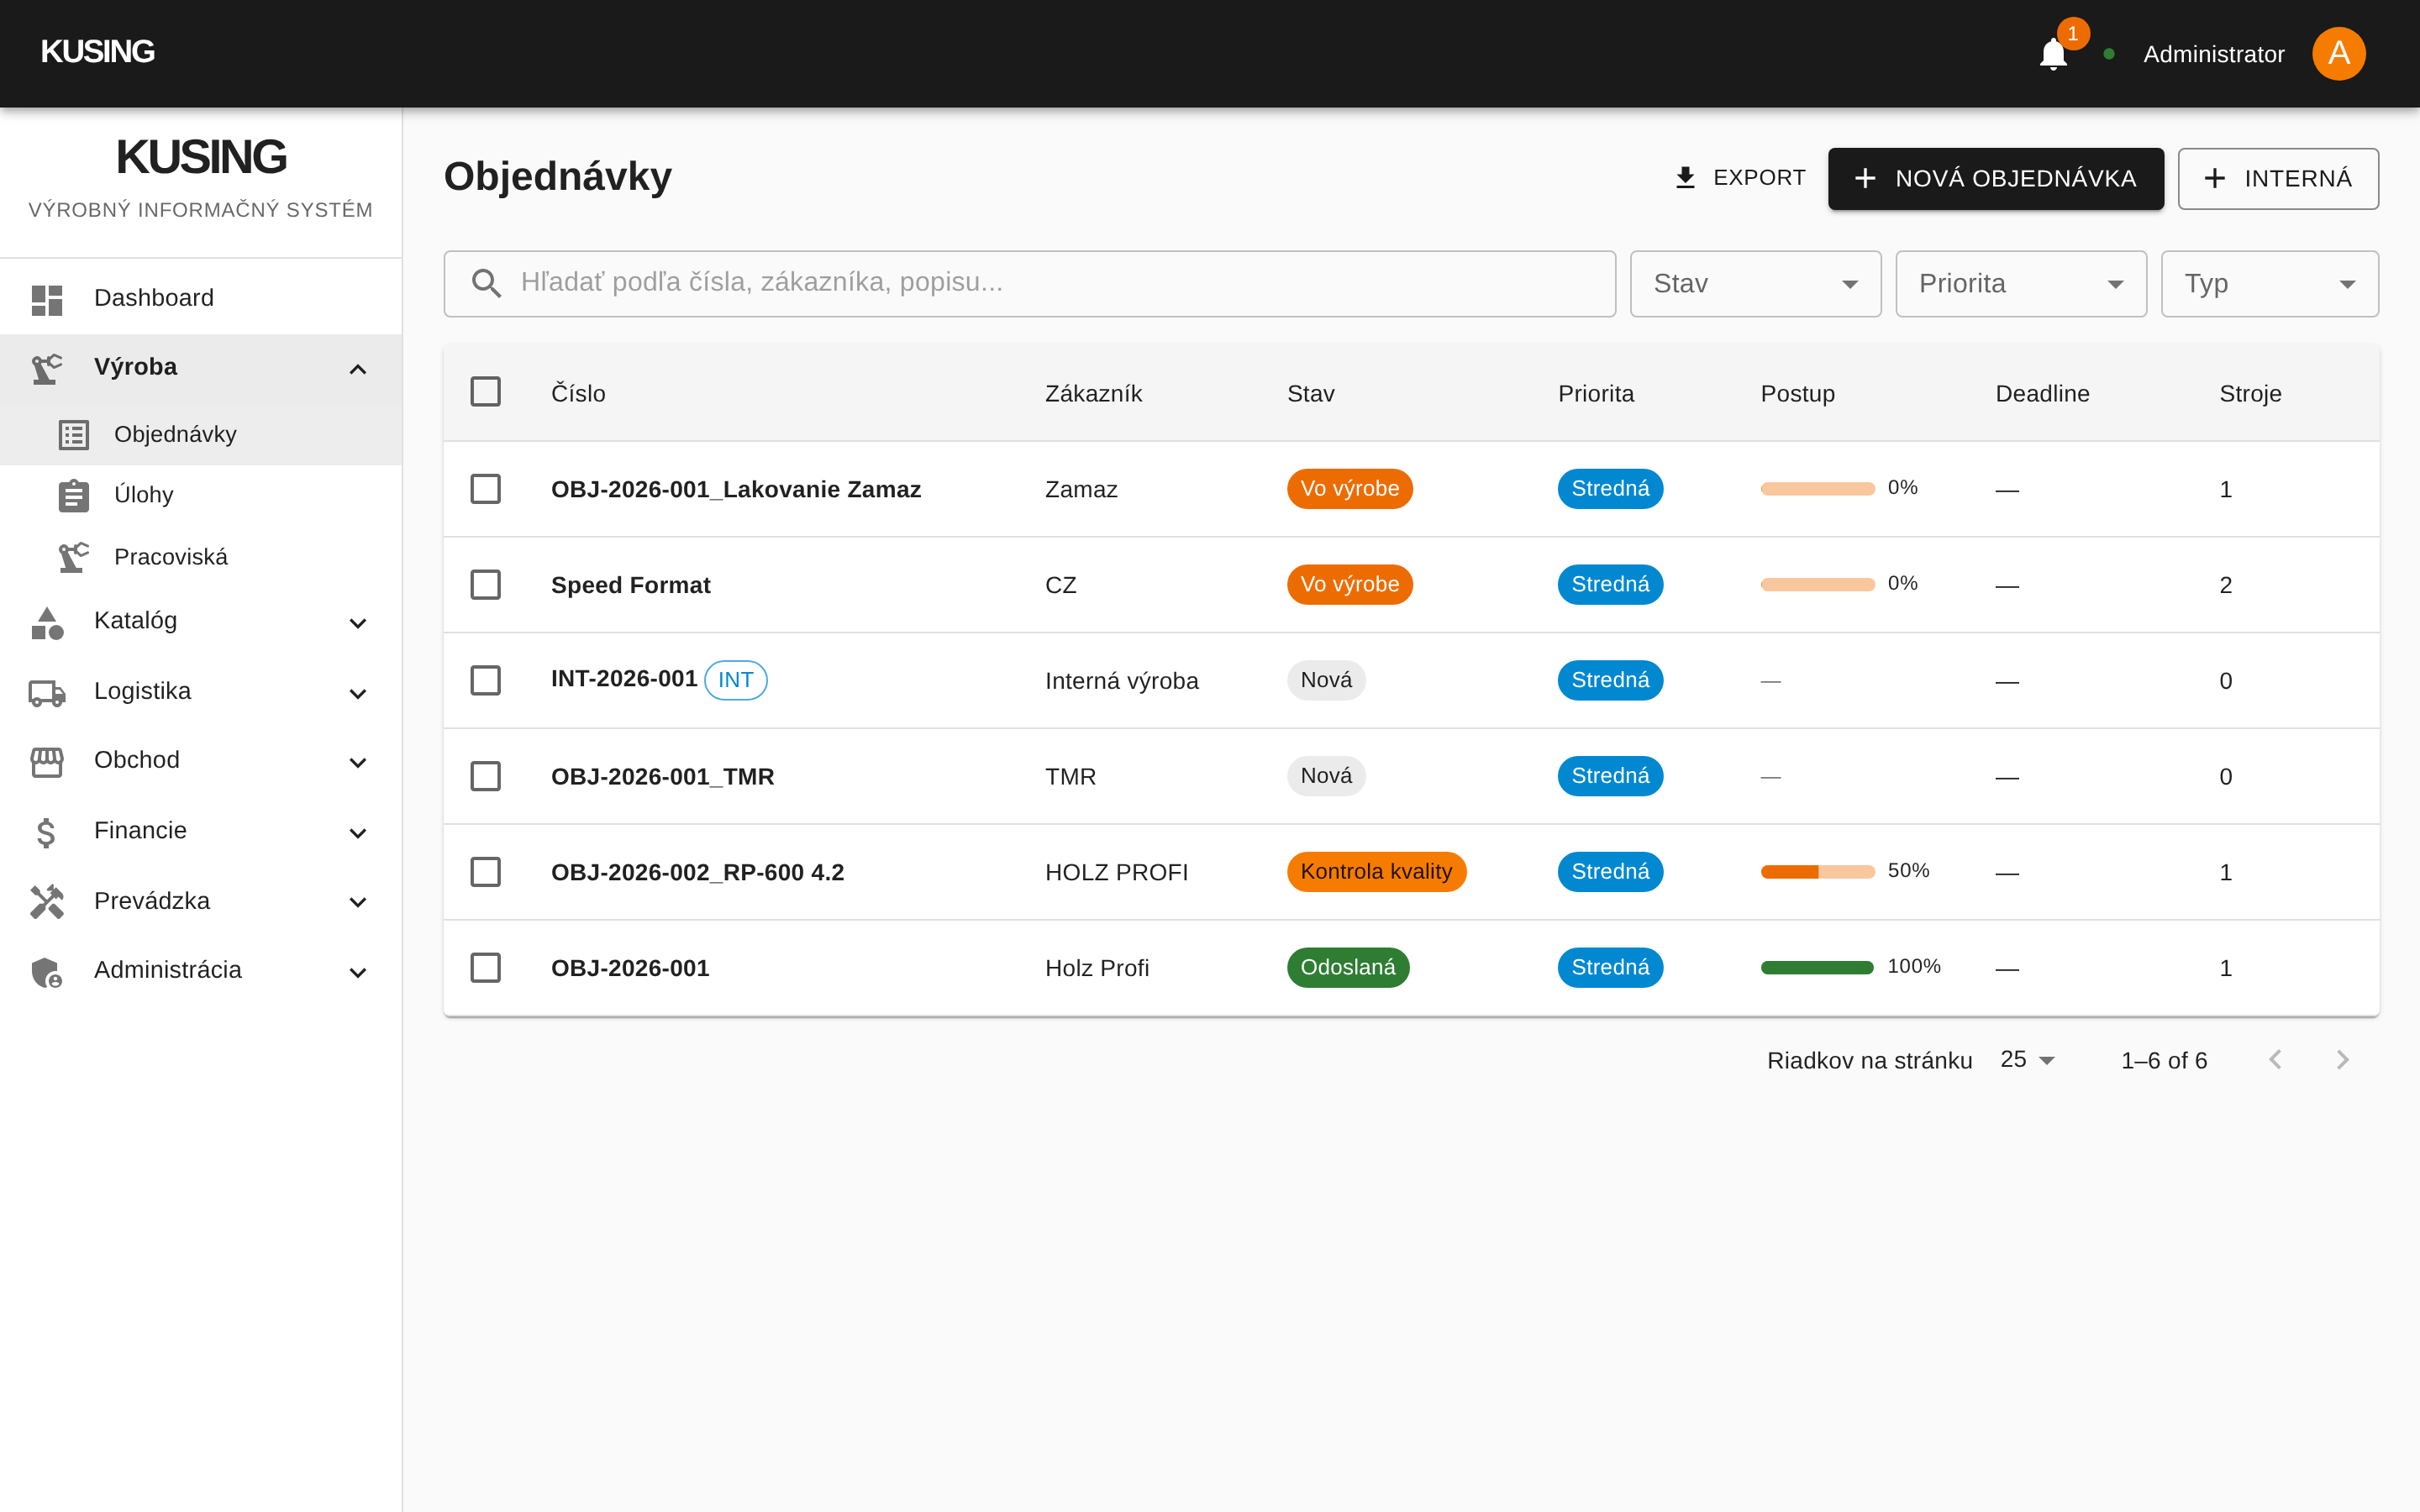Screen dimensions: 2420x1512
Task: Select Objednávky in the sidebar
Action: 201,435
